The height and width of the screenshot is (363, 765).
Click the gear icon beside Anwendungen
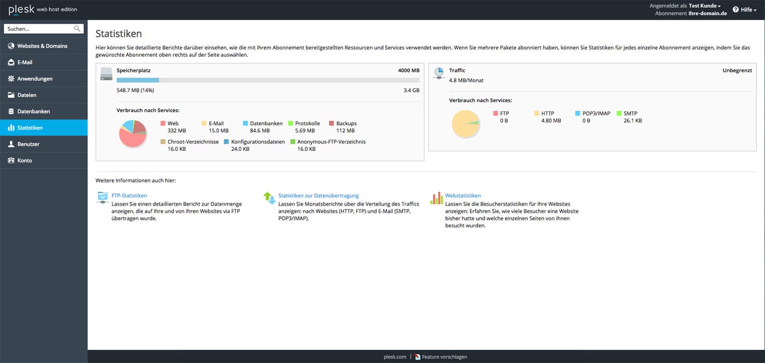pyautogui.click(x=11, y=79)
